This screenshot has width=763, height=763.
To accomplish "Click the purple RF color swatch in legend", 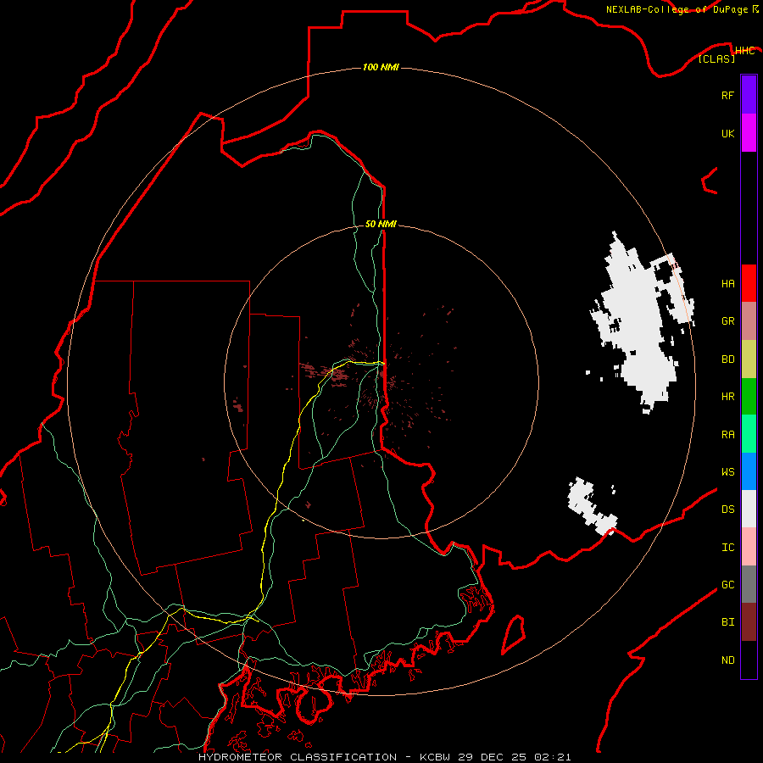I will pyautogui.click(x=749, y=95).
